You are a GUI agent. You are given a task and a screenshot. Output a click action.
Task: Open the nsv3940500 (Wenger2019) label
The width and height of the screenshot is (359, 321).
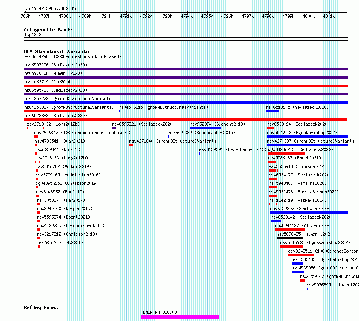click(x=65, y=209)
